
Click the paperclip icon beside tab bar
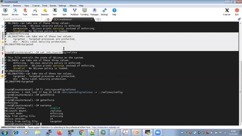239,19
